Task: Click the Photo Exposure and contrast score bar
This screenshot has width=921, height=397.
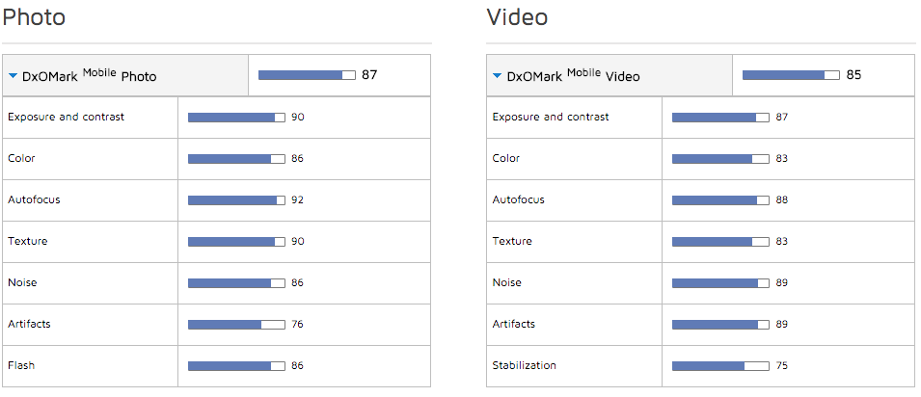Action: (236, 118)
